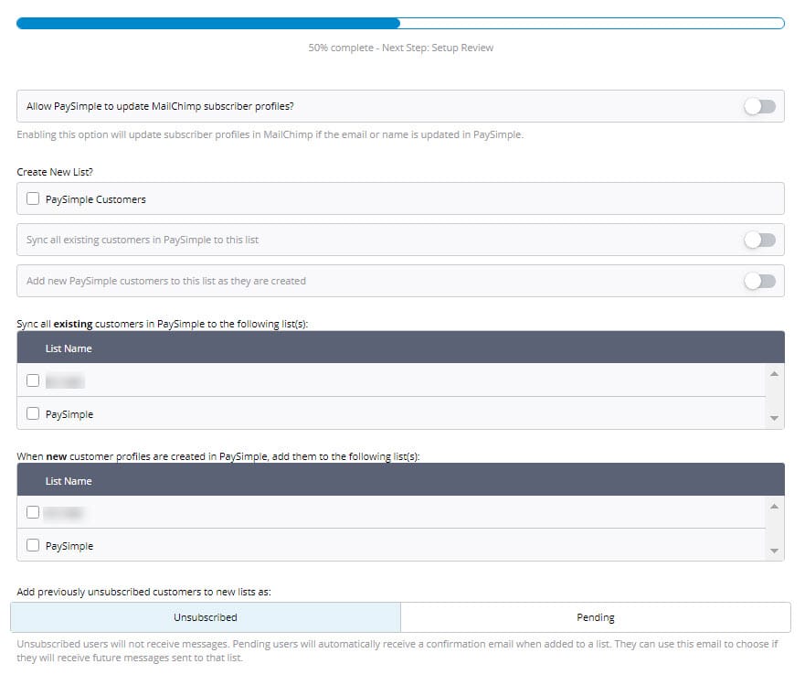Switch to the Pending option
The width and height of the screenshot is (805, 685).
[x=595, y=617]
